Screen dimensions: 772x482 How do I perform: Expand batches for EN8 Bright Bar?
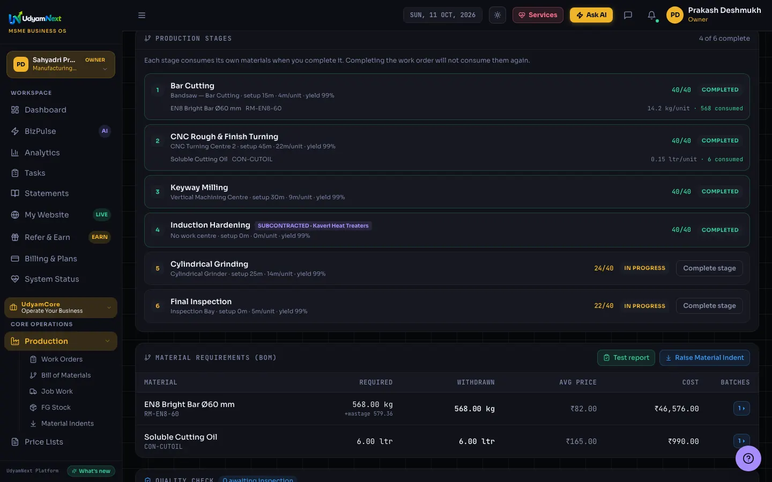pos(741,408)
